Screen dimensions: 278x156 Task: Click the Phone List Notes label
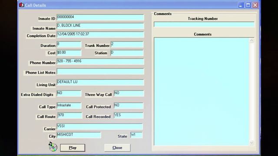point(40,72)
